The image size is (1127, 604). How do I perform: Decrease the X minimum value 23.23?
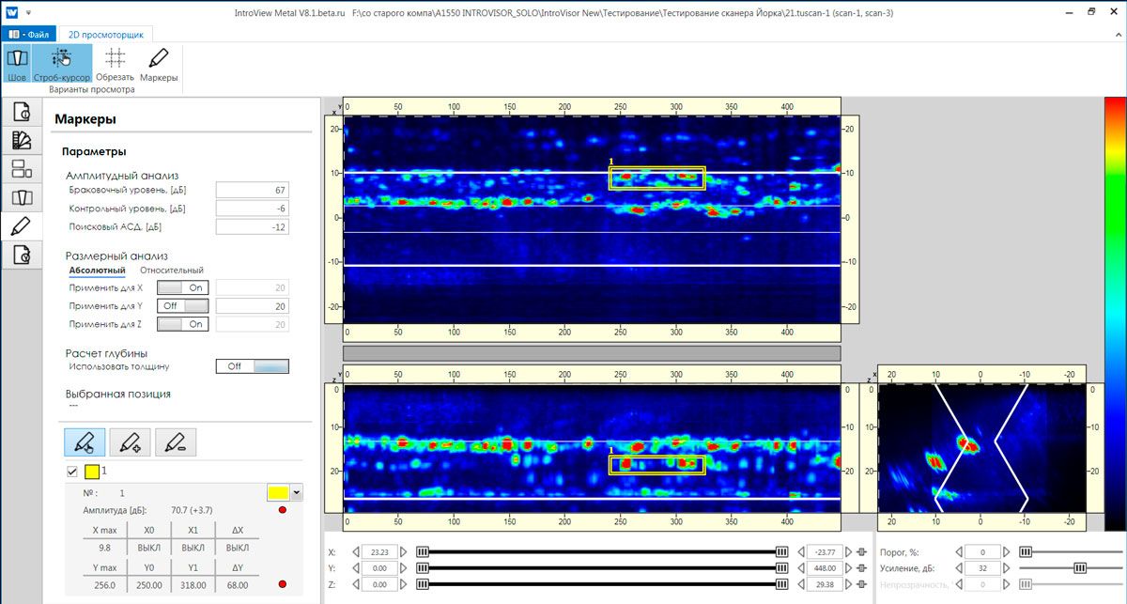[357, 552]
